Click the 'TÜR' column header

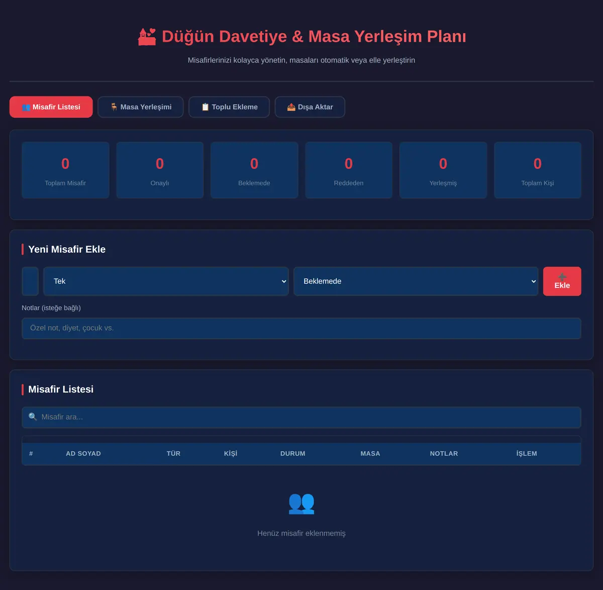173,454
